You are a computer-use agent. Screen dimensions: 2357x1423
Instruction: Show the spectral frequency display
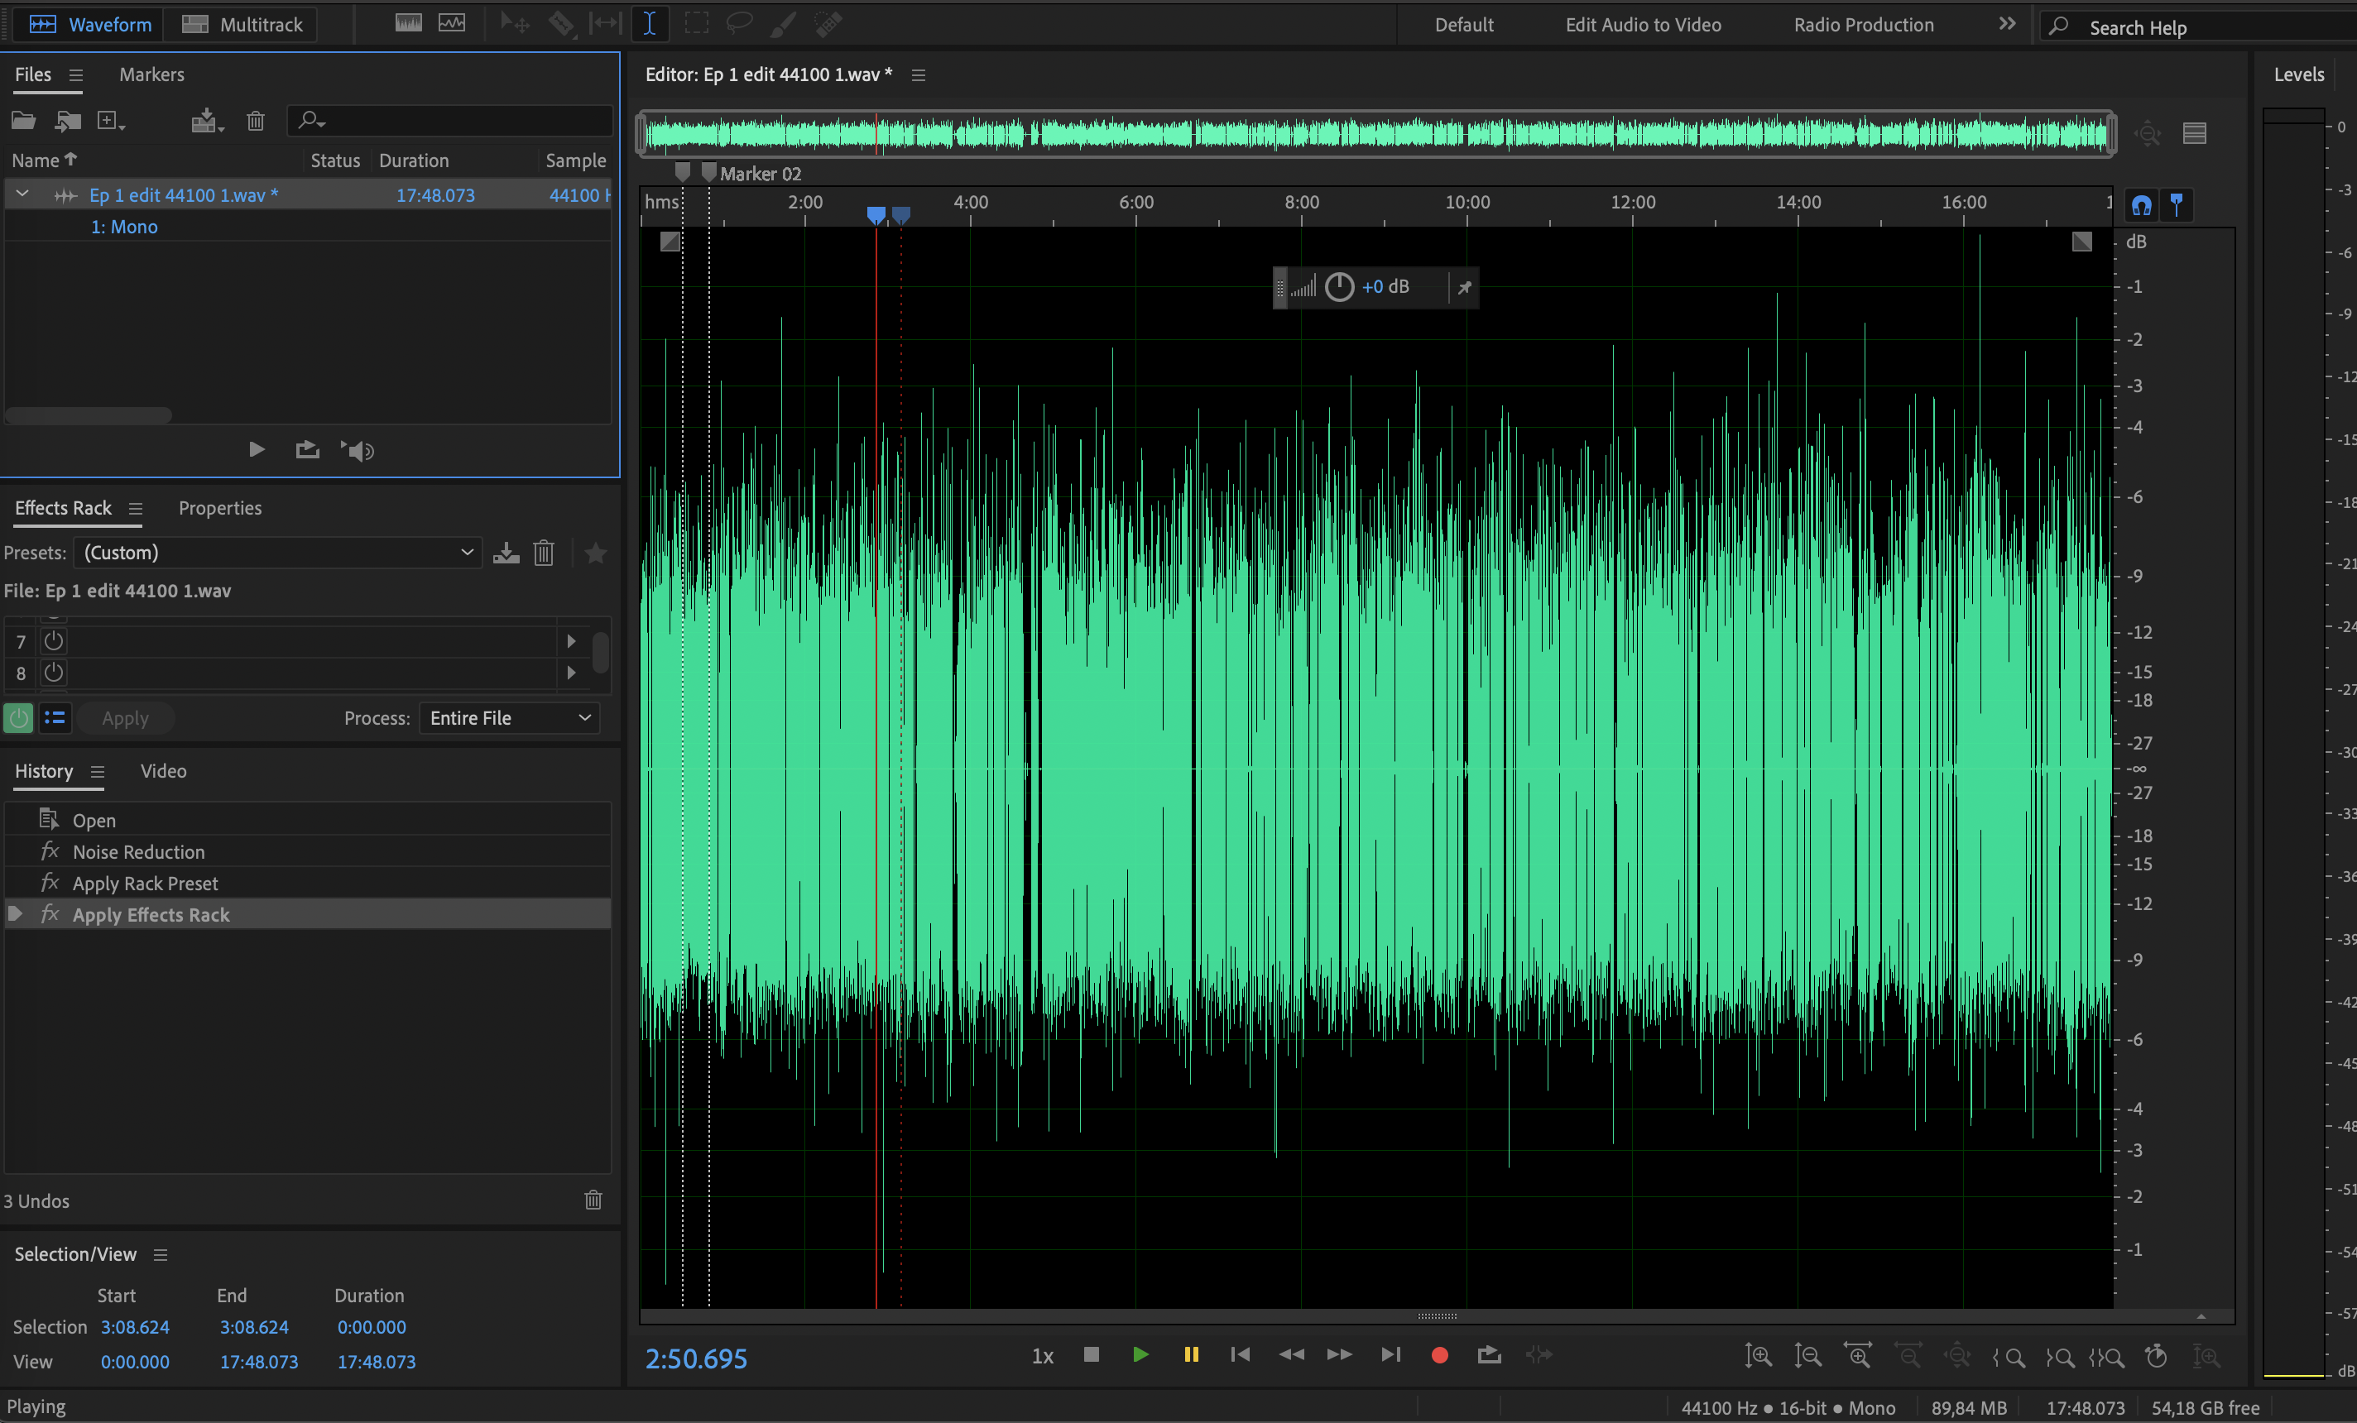(x=409, y=23)
